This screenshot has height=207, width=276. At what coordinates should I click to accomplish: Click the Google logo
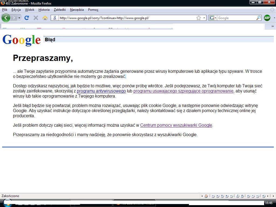(x=22, y=40)
